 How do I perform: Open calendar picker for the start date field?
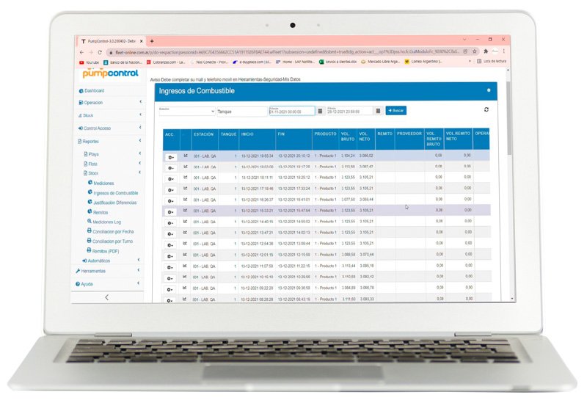[319, 111]
